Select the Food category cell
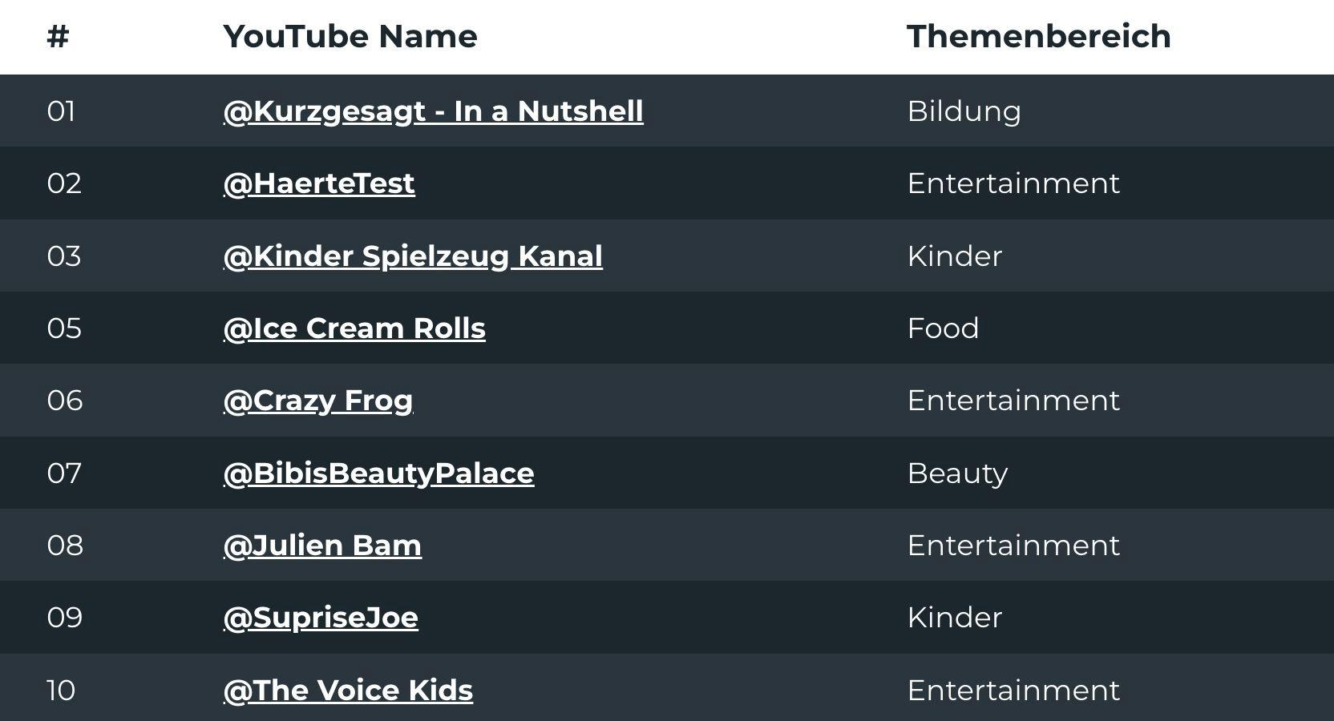The height and width of the screenshot is (721, 1334). [x=943, y=328]
